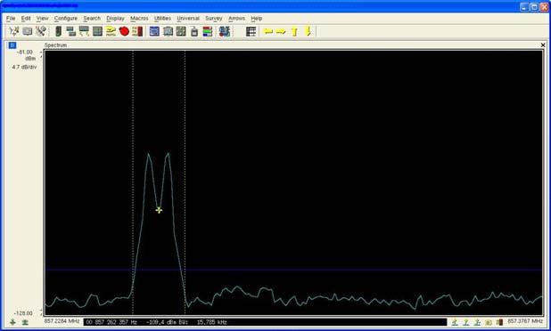Open the Display menu
551x331 pixels.
tap(115, 18)
